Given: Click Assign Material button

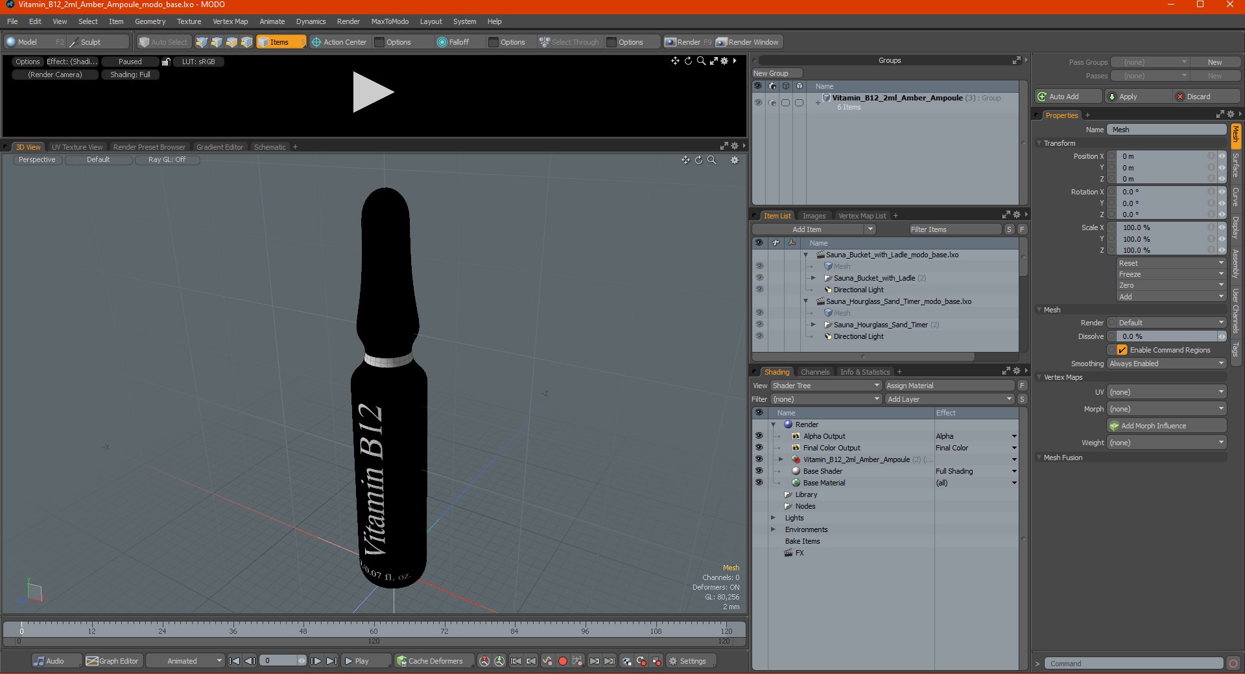Looking at the screenshot, I should (949, 386).
